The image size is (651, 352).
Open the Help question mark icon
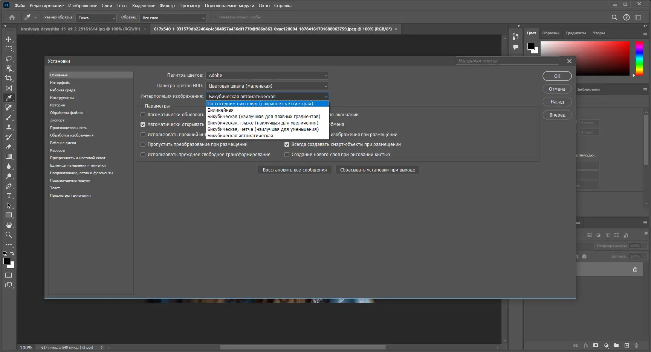627,17
